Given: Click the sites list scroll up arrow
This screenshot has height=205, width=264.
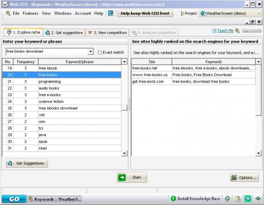Looking at the screenshot, I should (x=258, y=62).
